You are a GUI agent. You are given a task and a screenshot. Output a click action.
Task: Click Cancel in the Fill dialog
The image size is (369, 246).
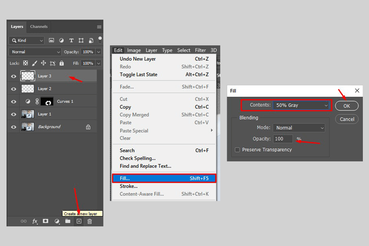(x=347, y=119)
